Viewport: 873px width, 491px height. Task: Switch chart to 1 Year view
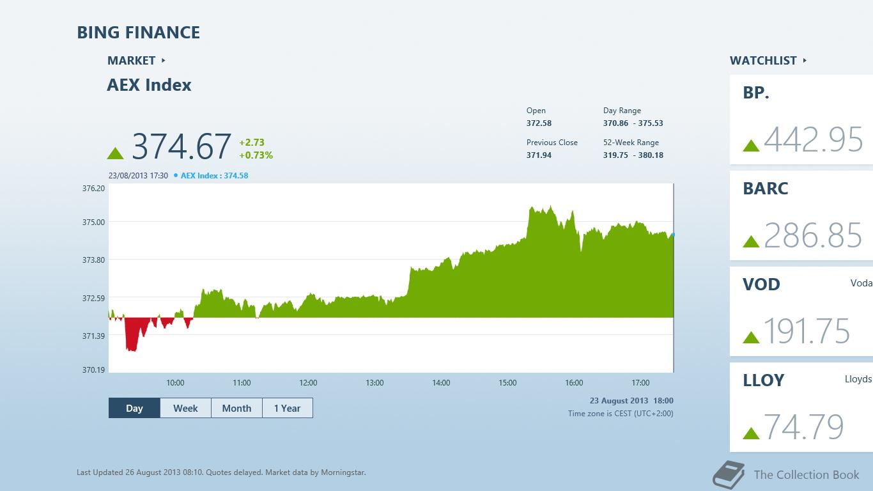pyautogui.click(x=287, y=408)
